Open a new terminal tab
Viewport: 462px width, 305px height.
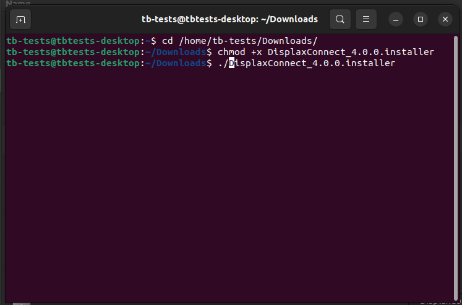click(x=21, y=19)
